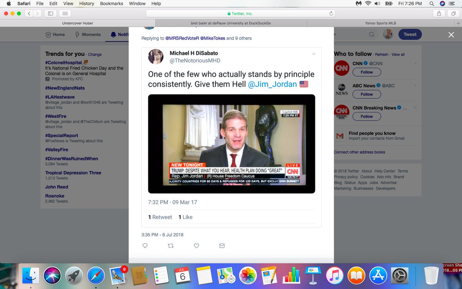462x289 pixels.
Task: Click the blue Tweet button
Action: (410, 34)
